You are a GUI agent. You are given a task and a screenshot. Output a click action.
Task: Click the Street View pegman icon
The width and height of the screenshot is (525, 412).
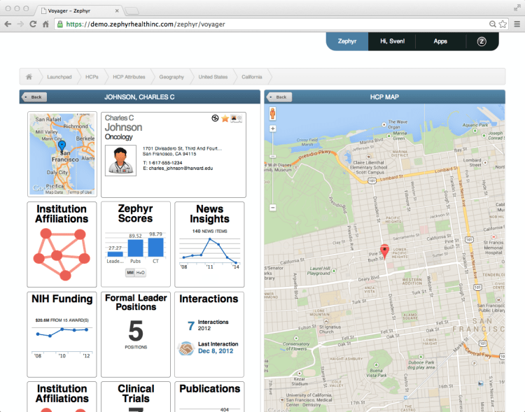[x=273, y=114]
